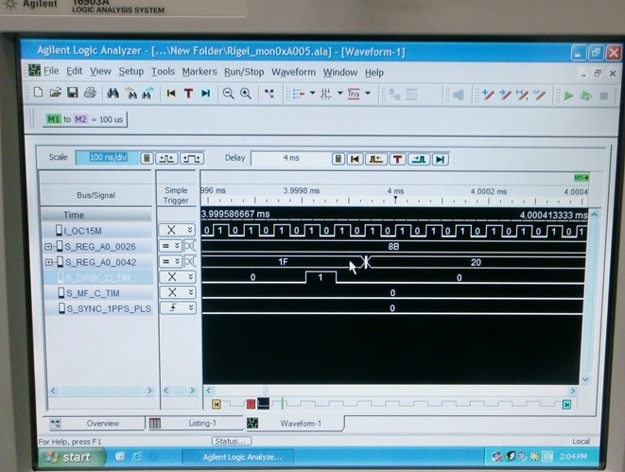
Task: Open the calculator icon next to Delay
Action: (x=338, y=160)
